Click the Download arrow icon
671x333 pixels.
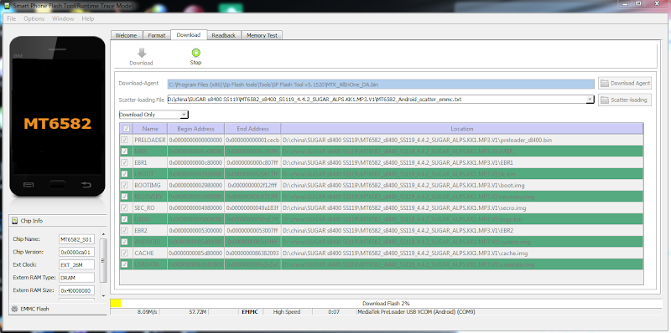pos(142,53)
